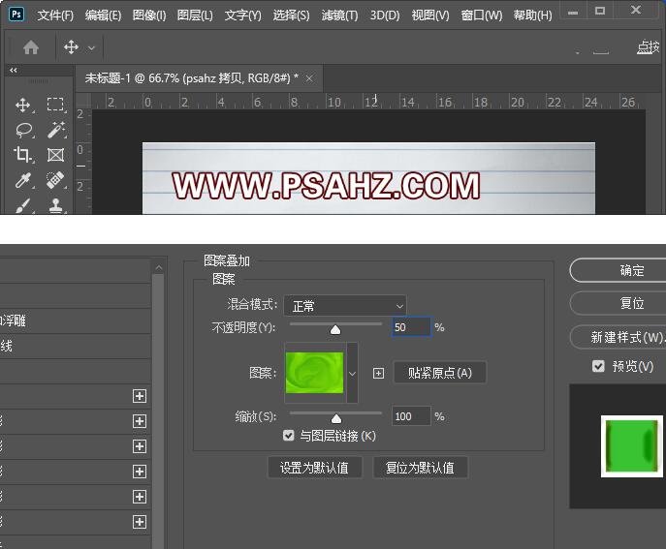Click the 不透明度 value field showing 50
The width and height of the screenshot is (666, 549).
coord(411,327)
